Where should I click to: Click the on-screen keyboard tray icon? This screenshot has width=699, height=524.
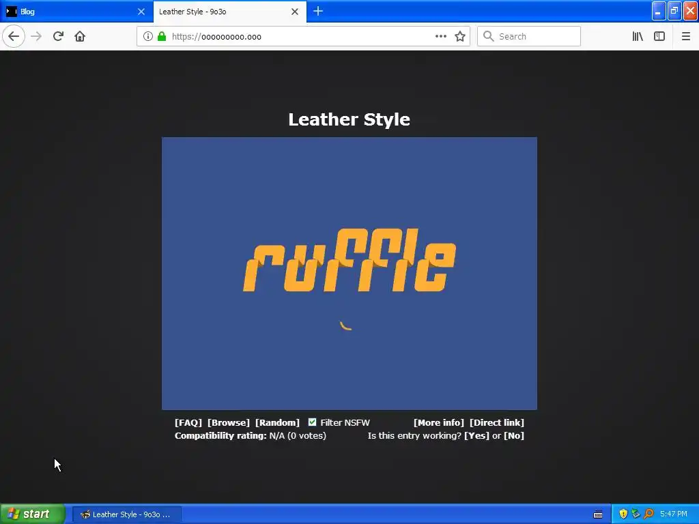[598, 514]
